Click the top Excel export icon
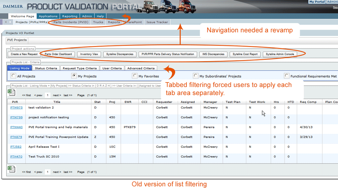Viewport: 338px width, 189px height. coord(12,93)
